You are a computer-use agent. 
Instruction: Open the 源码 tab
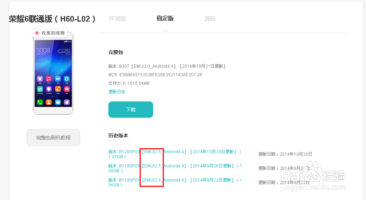[x=210, y=19]
